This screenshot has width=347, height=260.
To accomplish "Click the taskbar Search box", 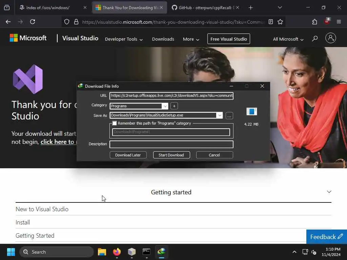I will pos(57,252).
